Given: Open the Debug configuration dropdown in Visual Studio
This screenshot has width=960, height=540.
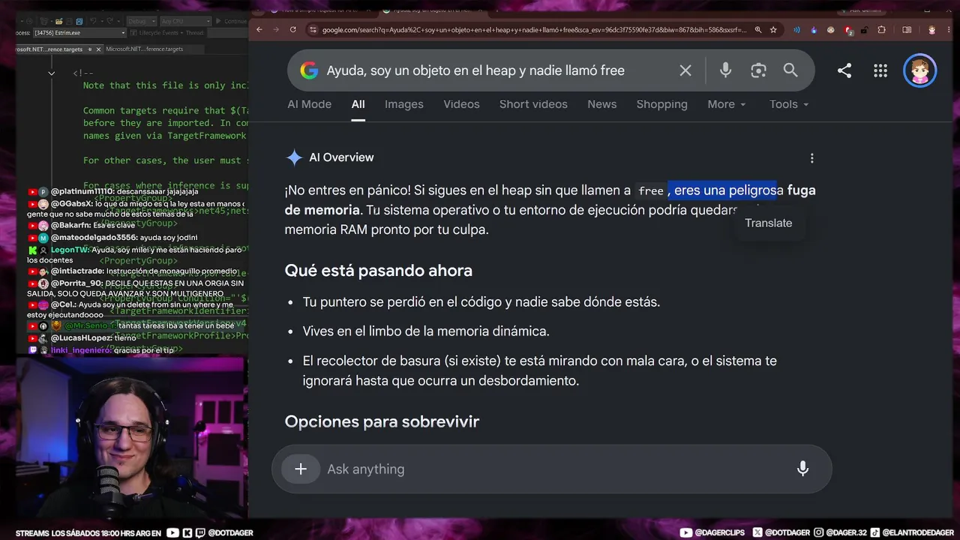Looking at the screenshot, I should pyautogui.click(x=142, y=21).
